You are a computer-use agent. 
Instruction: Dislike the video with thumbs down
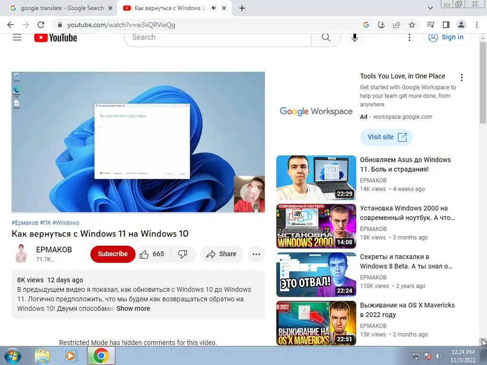183,254
